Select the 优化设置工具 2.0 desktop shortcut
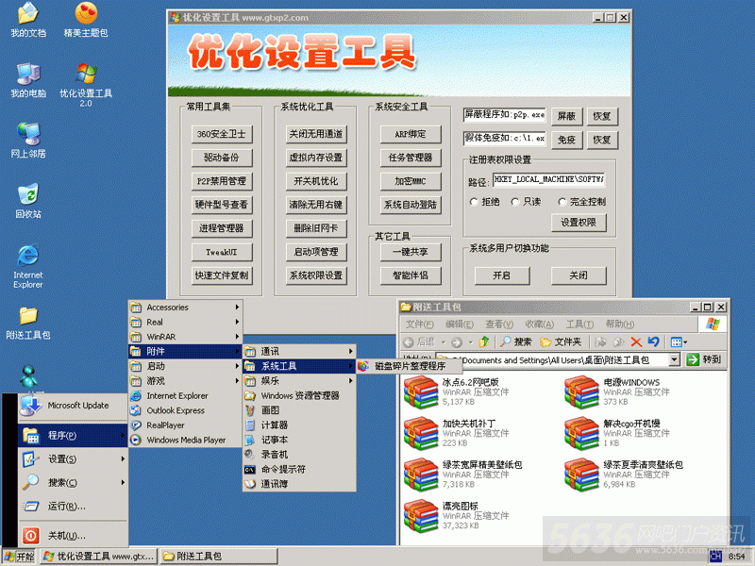Image resolution: width=755 pixels, height=566 pixels. tap(86, 85)
